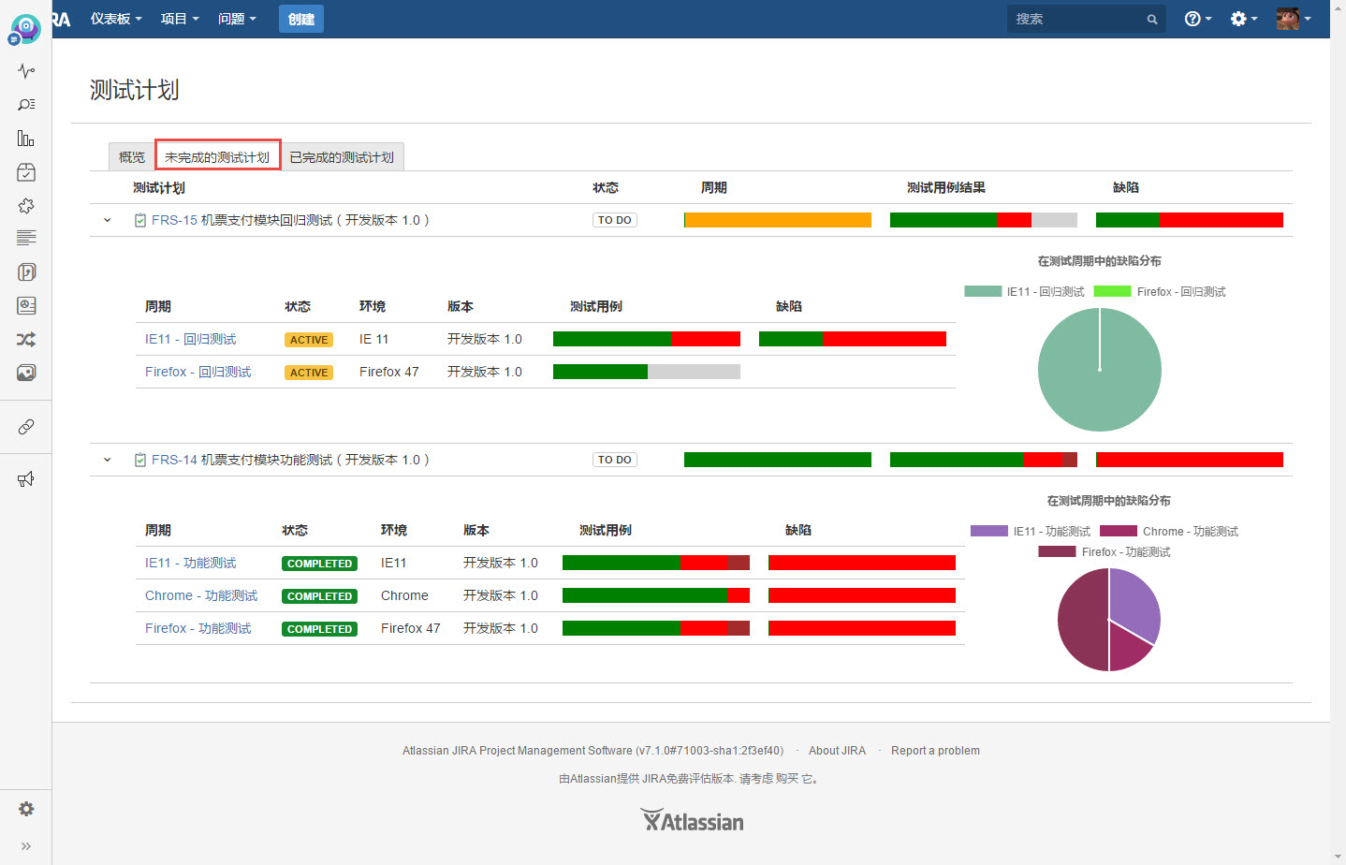The height and width of the screenshot is (865, 1346).
Task: Click the megaphone feedback icon
Action: (26, 479)
